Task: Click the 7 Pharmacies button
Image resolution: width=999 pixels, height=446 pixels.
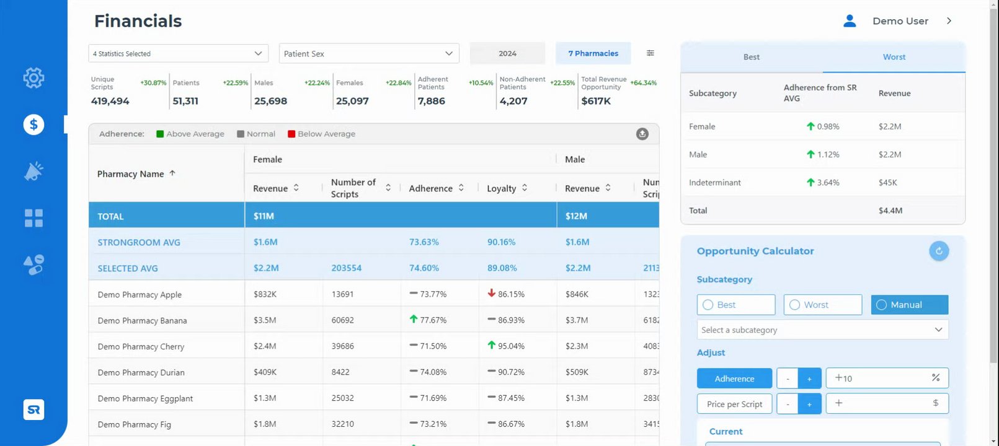Action: pos(593,53)
